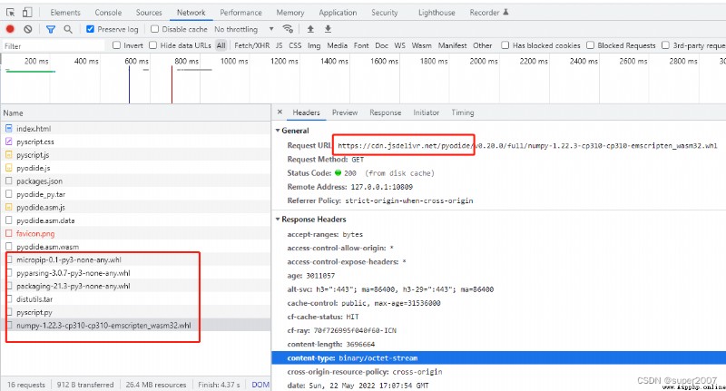Export HAR file download arrow
The image size is (726, 391).
[x=328, y=29]
